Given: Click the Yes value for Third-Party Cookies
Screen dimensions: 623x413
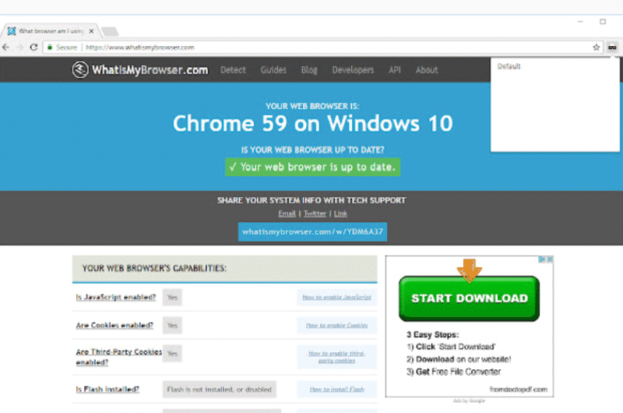Looking at the screenshot, I should (172, 353).
